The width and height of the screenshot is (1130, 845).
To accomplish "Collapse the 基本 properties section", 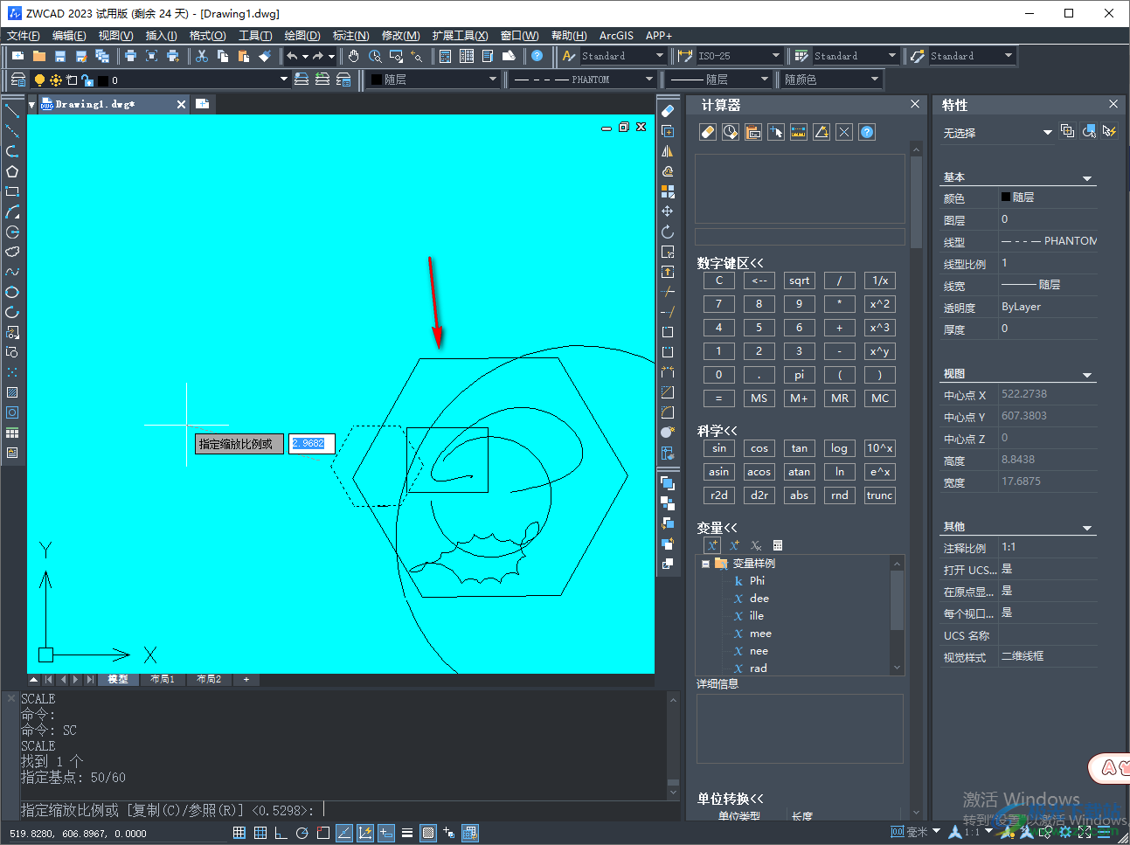I will 1087,178.
